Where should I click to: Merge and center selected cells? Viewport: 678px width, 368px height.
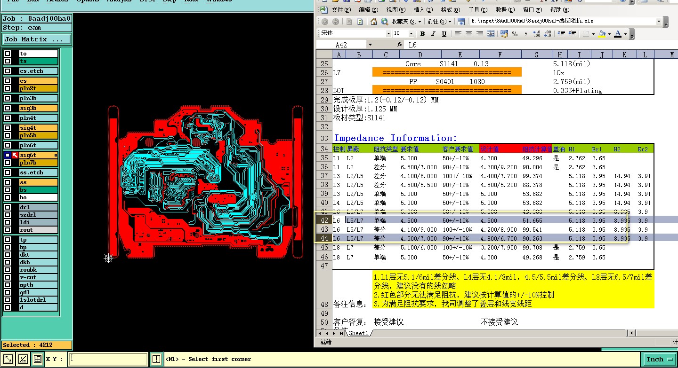(x=491, y=34)
